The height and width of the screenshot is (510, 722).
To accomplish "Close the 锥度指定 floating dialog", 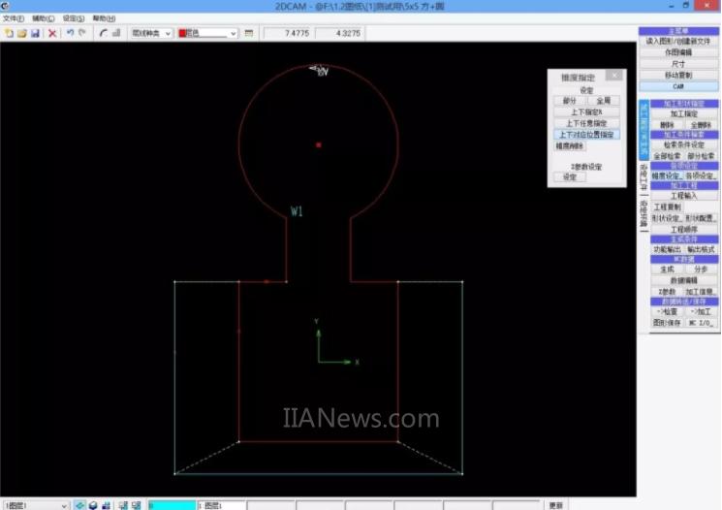I will click(x=613, y=75).
